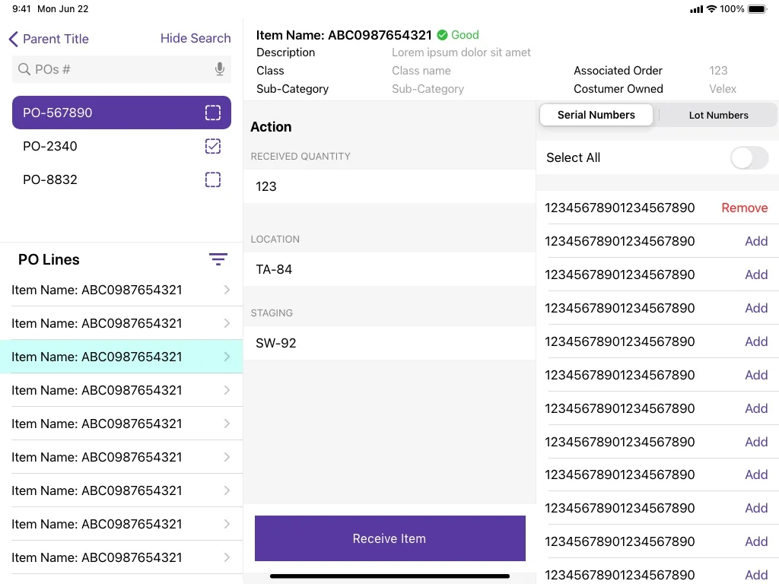Tap the microphone icon in search field
The image size is (779, 584).
click(x=220, y=69)
